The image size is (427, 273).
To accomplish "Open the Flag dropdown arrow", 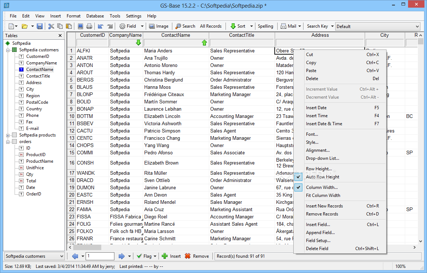I will [x=155, y=256].
